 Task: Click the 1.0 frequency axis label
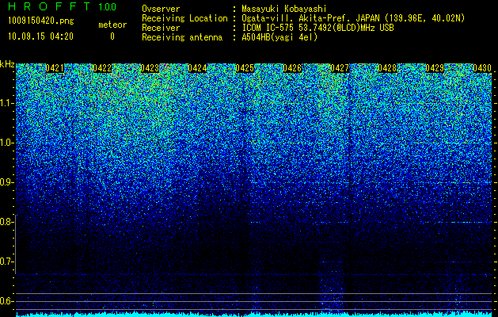tap(7, 143)
